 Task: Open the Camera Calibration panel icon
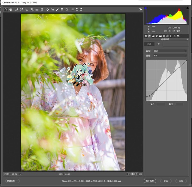point(171,36)
